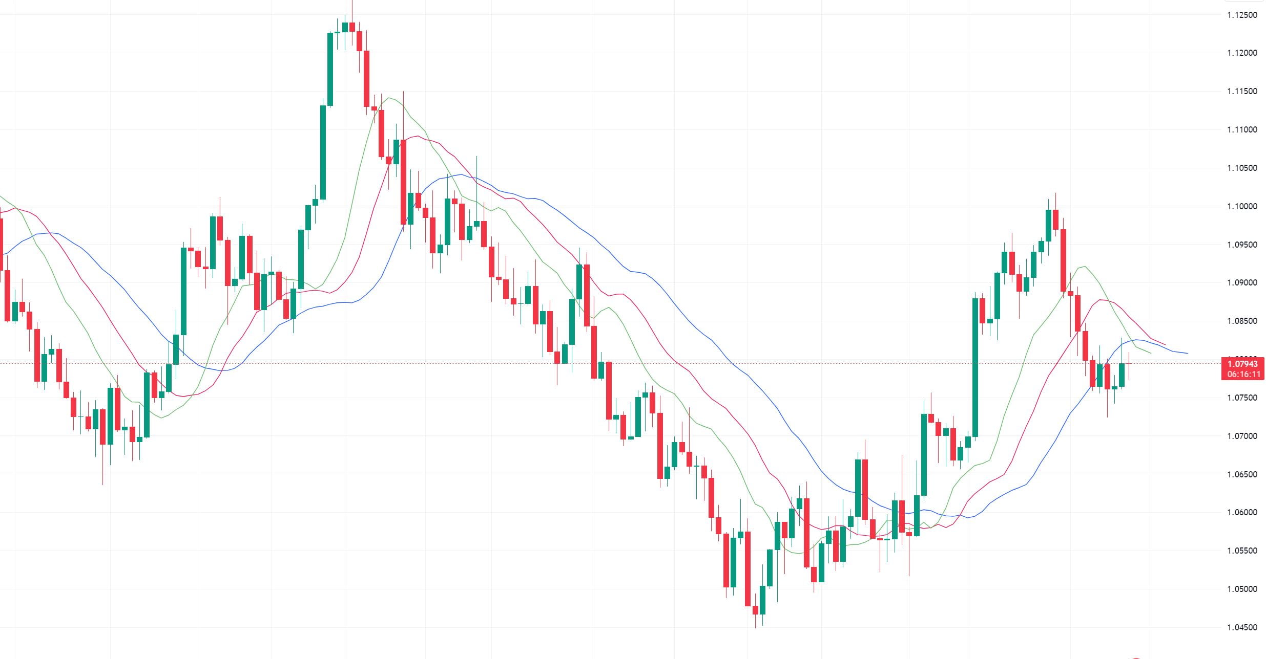This screenshot has width=1266, height=659.
Task: Click the 06:16:11 candle countdown timer
Action: (x=1242, y=374)
